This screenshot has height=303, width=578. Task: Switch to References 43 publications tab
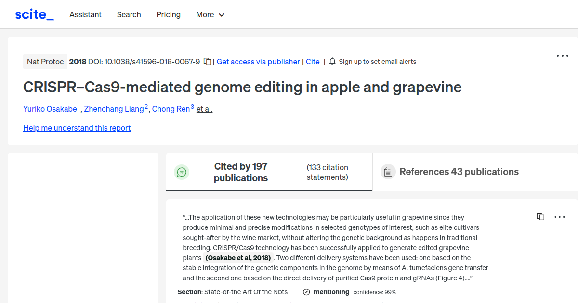[459, 171]
